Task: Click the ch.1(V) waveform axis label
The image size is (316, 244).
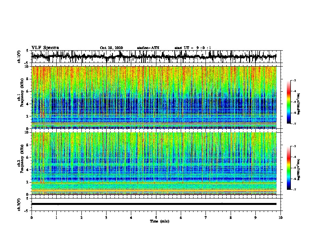Action: coord(19,57)
